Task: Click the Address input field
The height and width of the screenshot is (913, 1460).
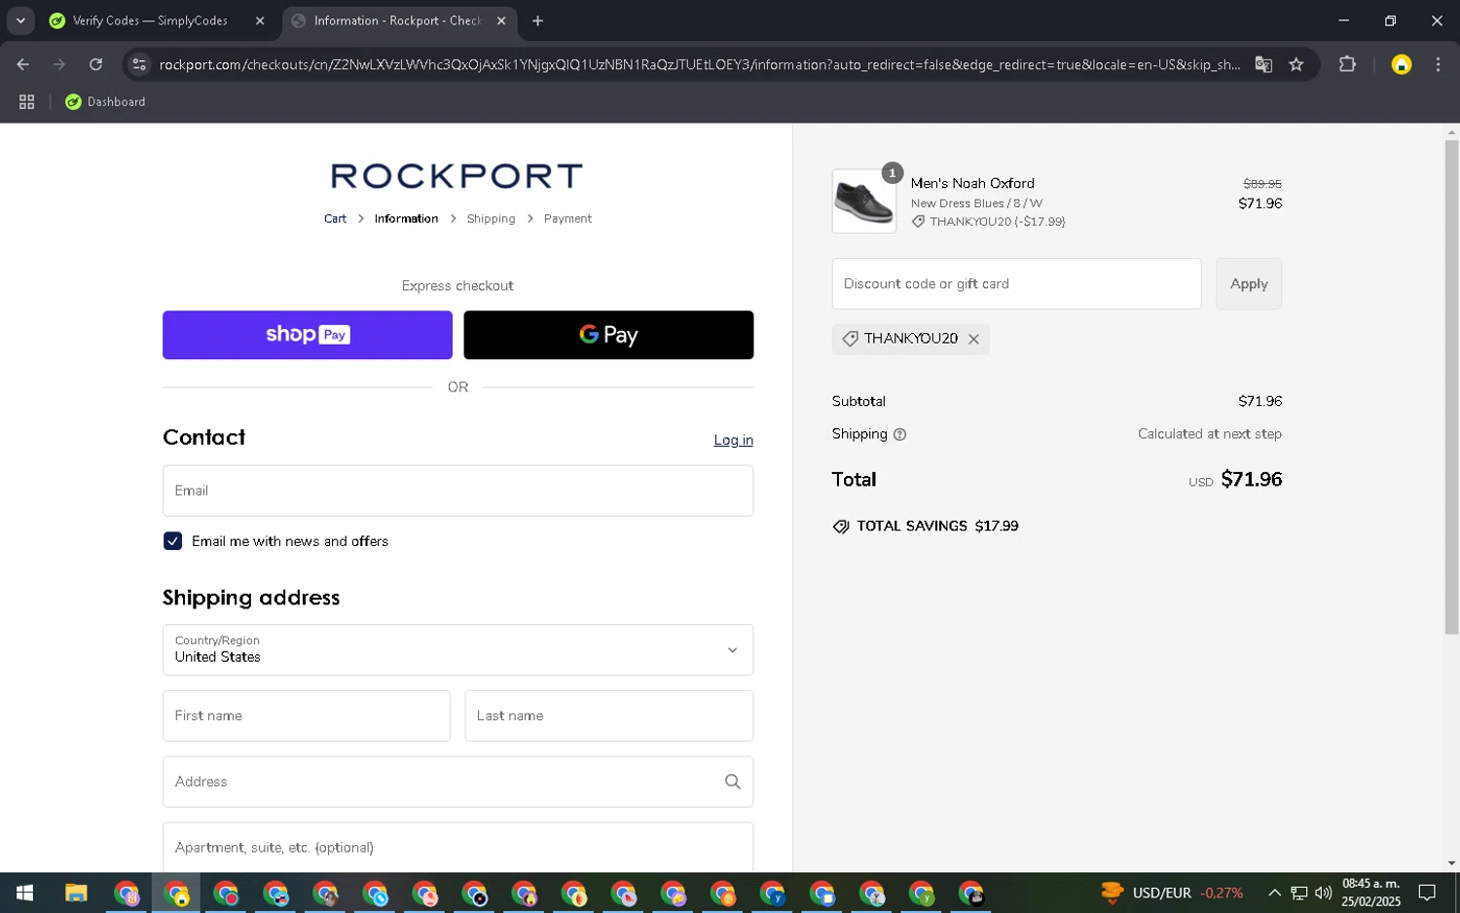Action: pos(457,782)
